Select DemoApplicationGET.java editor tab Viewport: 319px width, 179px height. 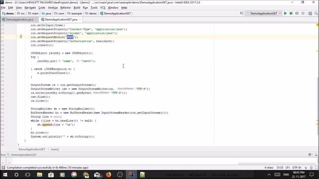point(61,19)
